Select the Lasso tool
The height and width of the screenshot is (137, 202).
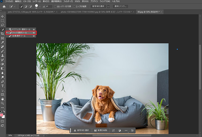[x=2, y=25]
